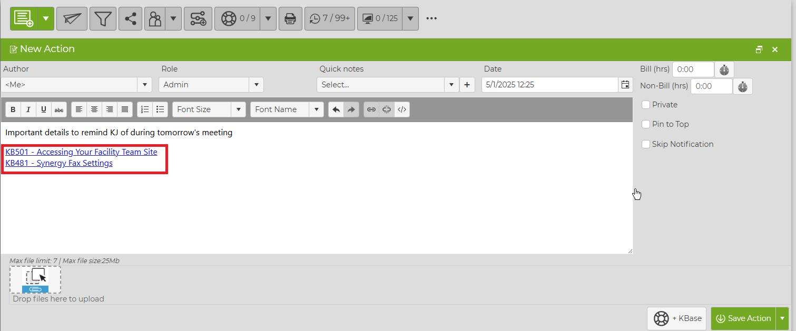This screenshot has width=796, height=331.
Task: Expand the Quick notes Select dropdown
Action: click(388, 85)
